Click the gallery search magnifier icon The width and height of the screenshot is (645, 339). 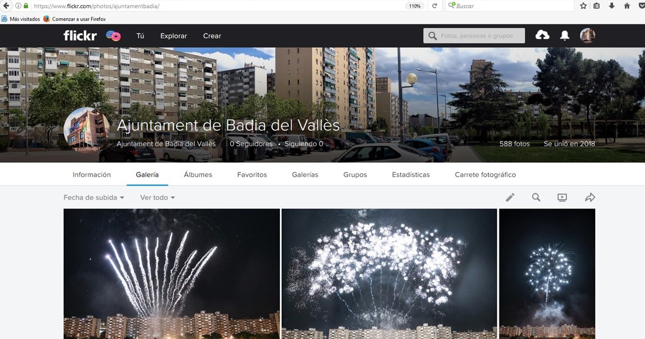[536, 197]
